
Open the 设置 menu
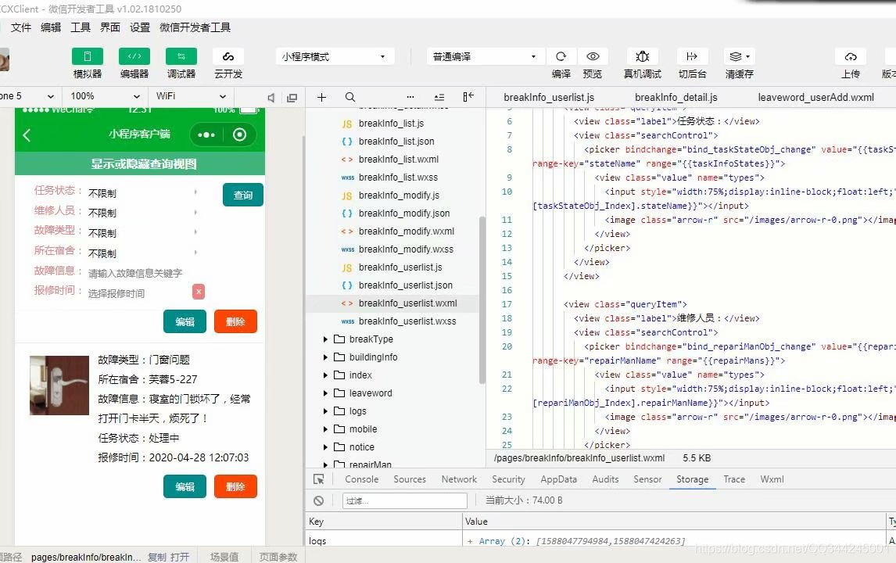pos(140,27)
